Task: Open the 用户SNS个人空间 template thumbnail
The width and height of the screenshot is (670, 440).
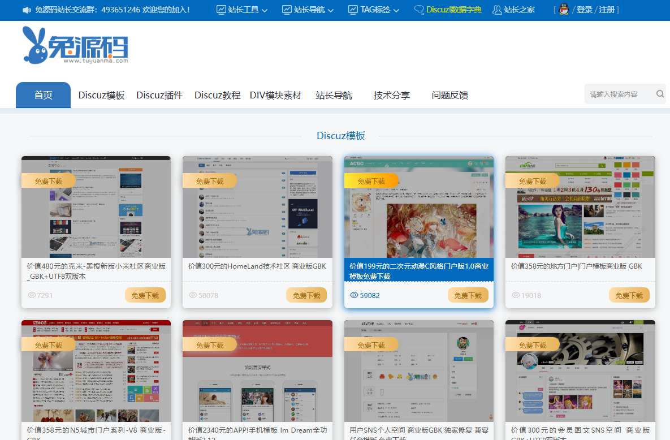Action: pos(419,371)
